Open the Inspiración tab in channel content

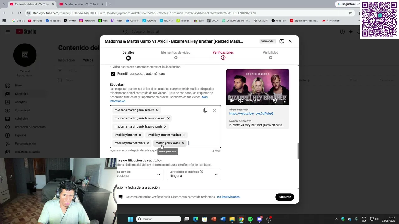point(66,60)
